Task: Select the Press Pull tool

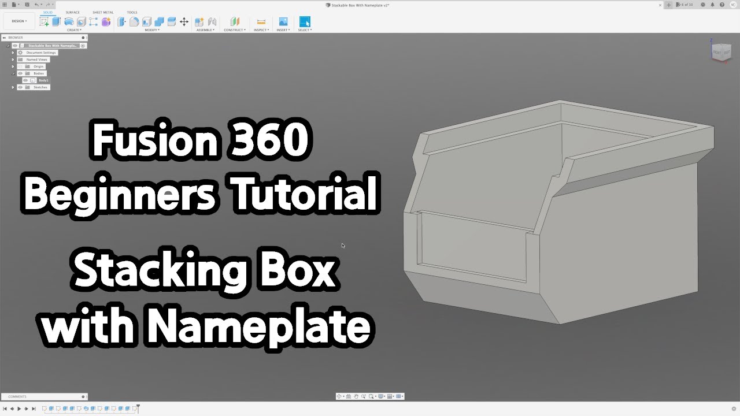Action: (121, 22)
